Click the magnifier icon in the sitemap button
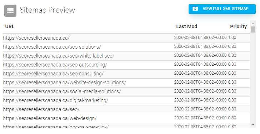260x134 pixels. tap(195, 9)
